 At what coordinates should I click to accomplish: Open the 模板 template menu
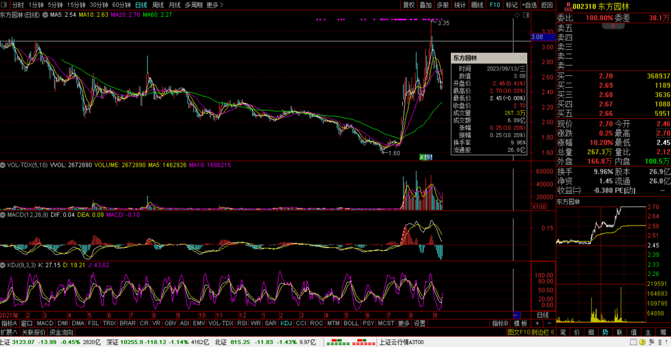click(x=520, y=323)
